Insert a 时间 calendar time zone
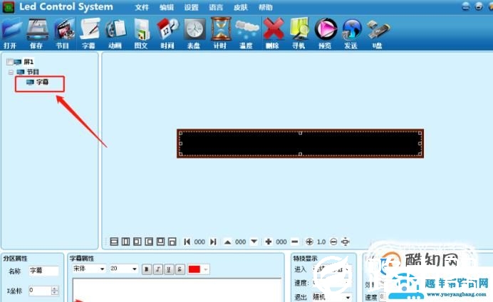 pos(167,32)
